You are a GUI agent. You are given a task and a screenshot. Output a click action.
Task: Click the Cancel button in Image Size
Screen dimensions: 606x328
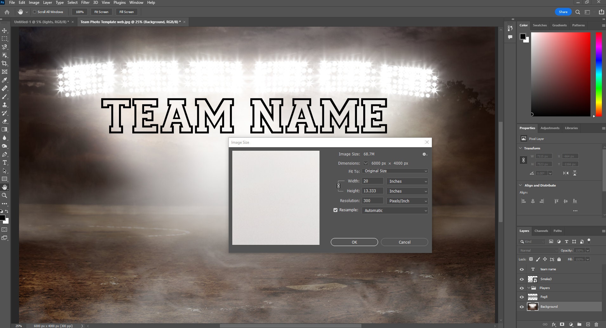click(404, 242)
